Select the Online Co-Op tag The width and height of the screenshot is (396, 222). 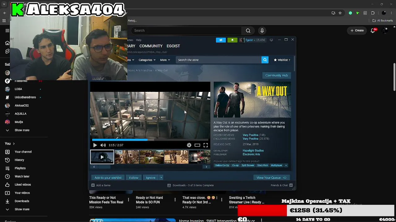tap(222, 166)
